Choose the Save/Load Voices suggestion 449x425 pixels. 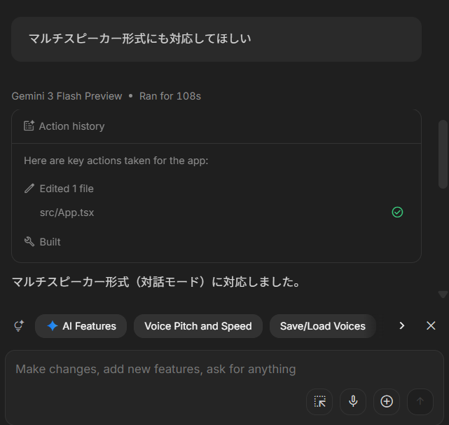point(322,326)
